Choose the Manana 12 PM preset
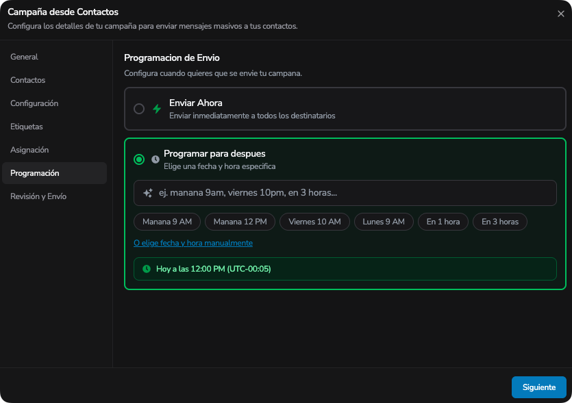The width and height of the screenshot is (572, 403). point(240,222)
